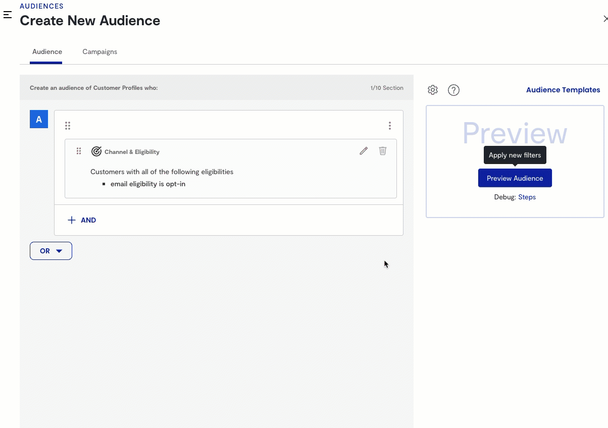The width and height of the screenshot is (608, 428).
Task: Select the section A label badge
Action: pyautogui.click(x=39, y=120)
